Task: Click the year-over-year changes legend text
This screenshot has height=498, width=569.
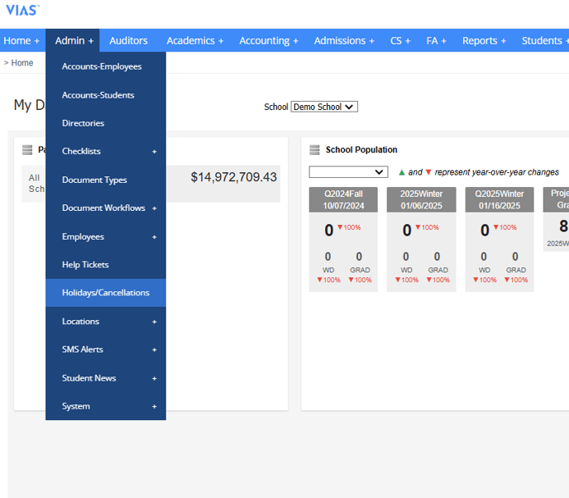Action: 479,172
